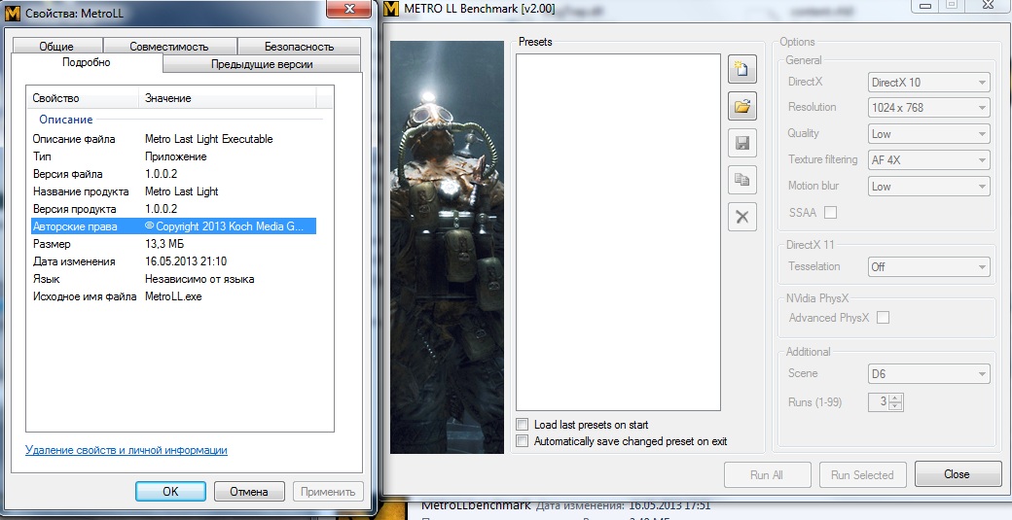Click the Metro soldier artwork image
Viewport: 1012px width, 520px height.
coord(448,248)
